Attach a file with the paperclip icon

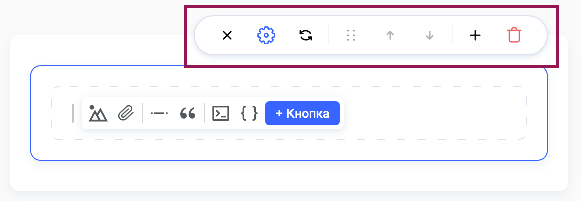(125, 113)
